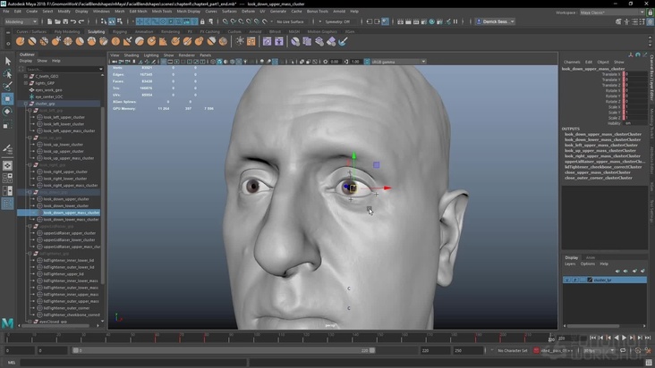The image size is (655, 368).
Task: Click the Lasso select tool
Action: pyautogui.click(x=7, y=74)
